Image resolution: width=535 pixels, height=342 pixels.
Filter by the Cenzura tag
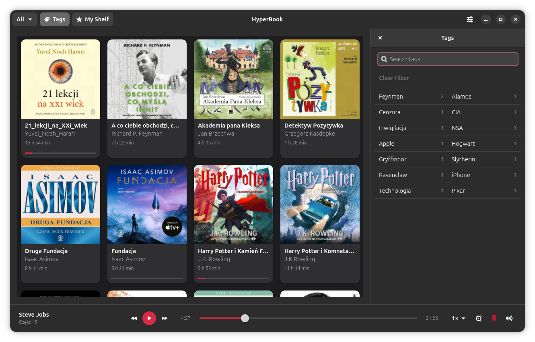click(411, 112)
